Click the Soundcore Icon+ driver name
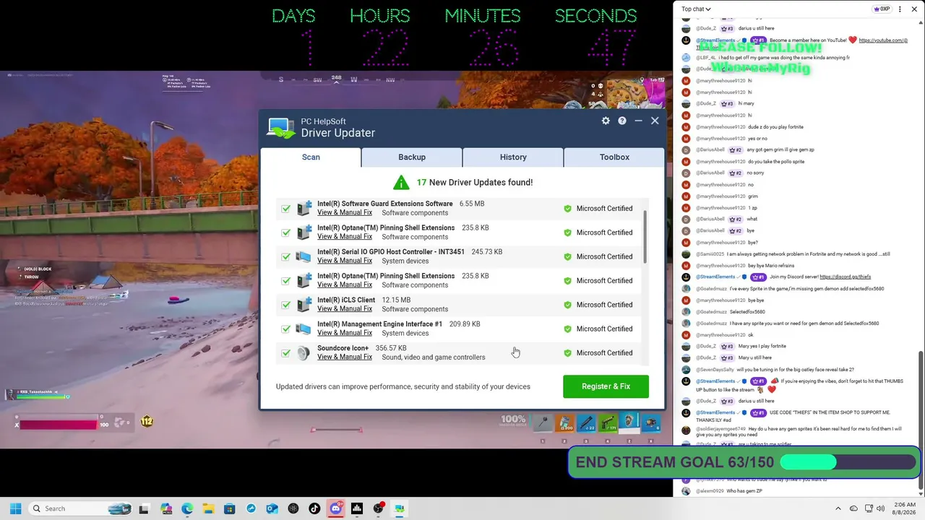 (x=343, y=348)
